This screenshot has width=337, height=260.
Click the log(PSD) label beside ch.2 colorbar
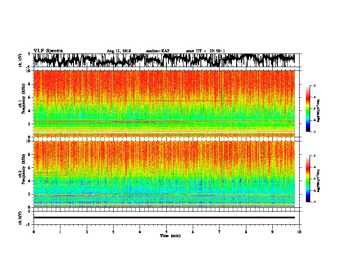coord(318,181)
